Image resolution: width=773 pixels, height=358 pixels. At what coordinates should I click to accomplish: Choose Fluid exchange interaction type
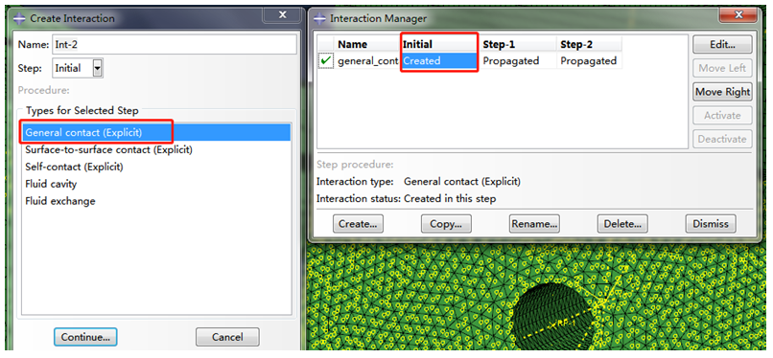156,201
